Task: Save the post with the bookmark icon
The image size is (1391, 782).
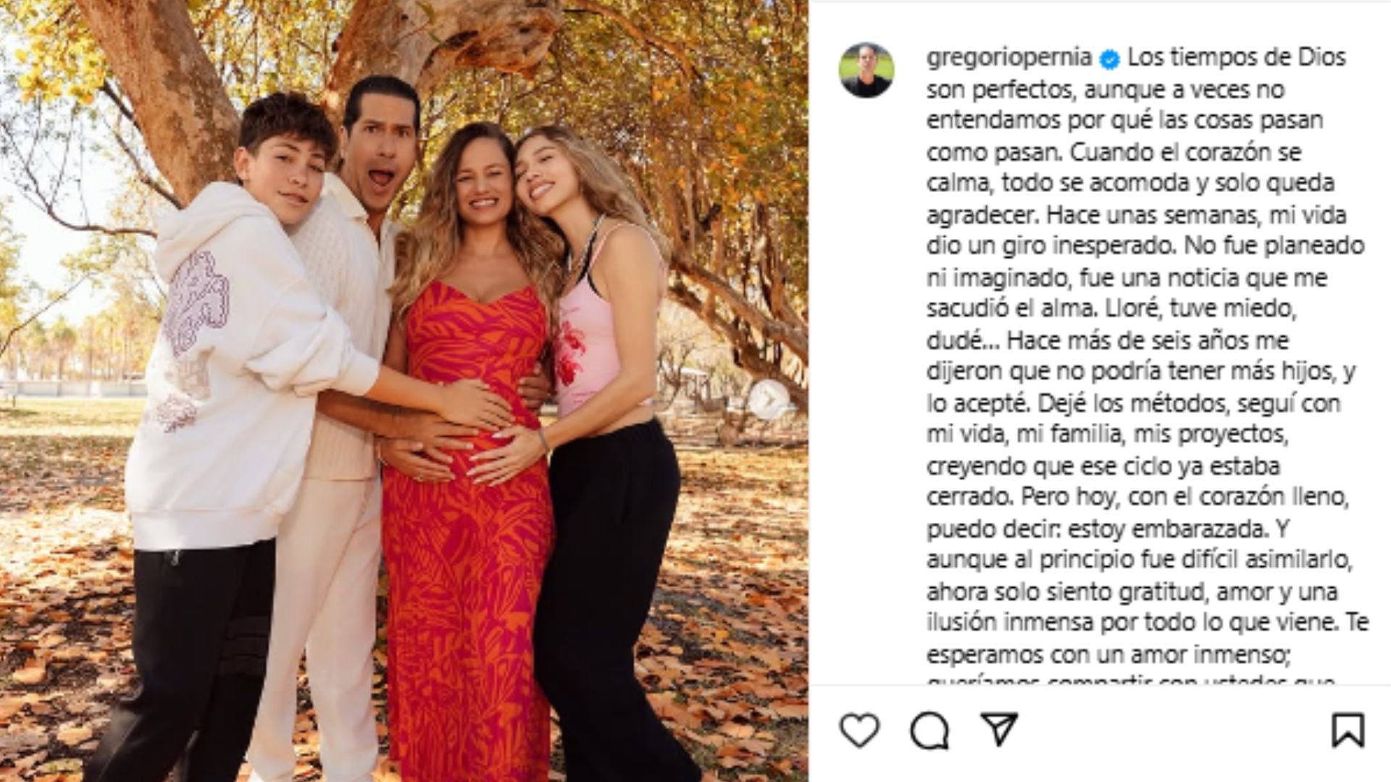Action: coord(1348,730)
